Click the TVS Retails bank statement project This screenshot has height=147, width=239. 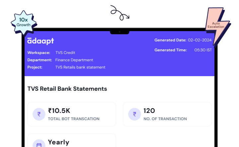[x=80, y=67]
